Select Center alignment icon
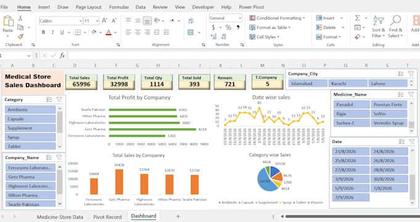 (x=138, y=32)
